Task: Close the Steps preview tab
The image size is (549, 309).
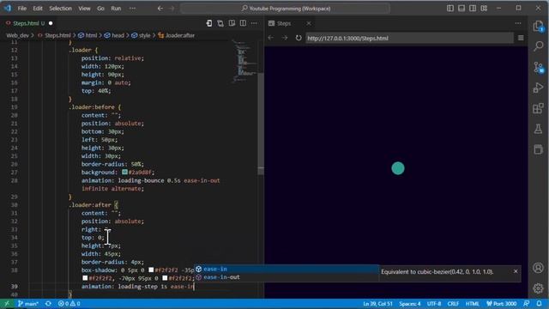Action: click(309, 23)
